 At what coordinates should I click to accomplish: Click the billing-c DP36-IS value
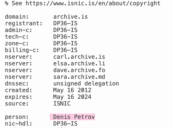coord(65,50)
